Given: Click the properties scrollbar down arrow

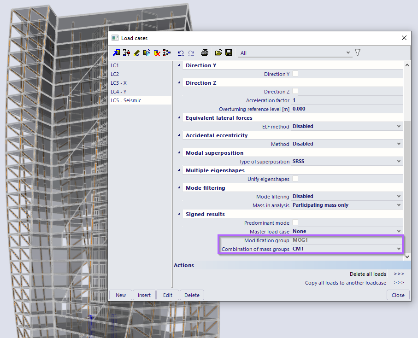Looking at the screenshot, I should click(407, 257).
